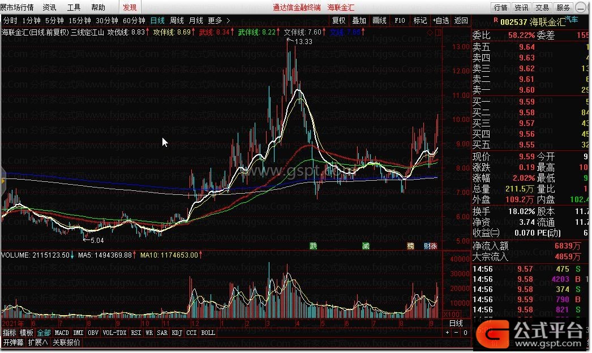The height and width of the screenshot is (353, 592).
Task: Click the 0 reset zoom button
Action: tap(465, 333)
